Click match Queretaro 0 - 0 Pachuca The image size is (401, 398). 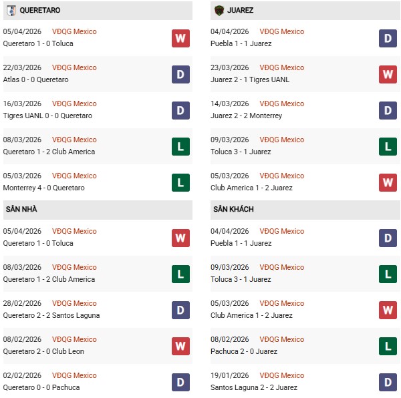click(x=41, y=387)
